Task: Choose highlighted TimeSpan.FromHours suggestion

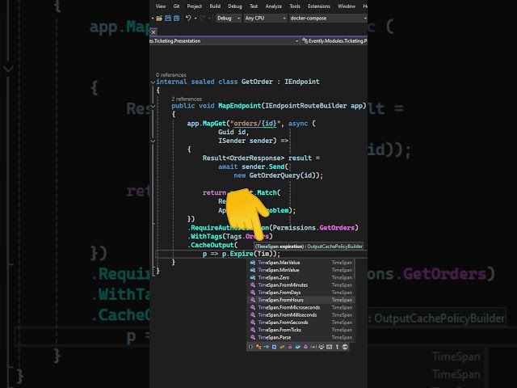Action: [301, 300]
